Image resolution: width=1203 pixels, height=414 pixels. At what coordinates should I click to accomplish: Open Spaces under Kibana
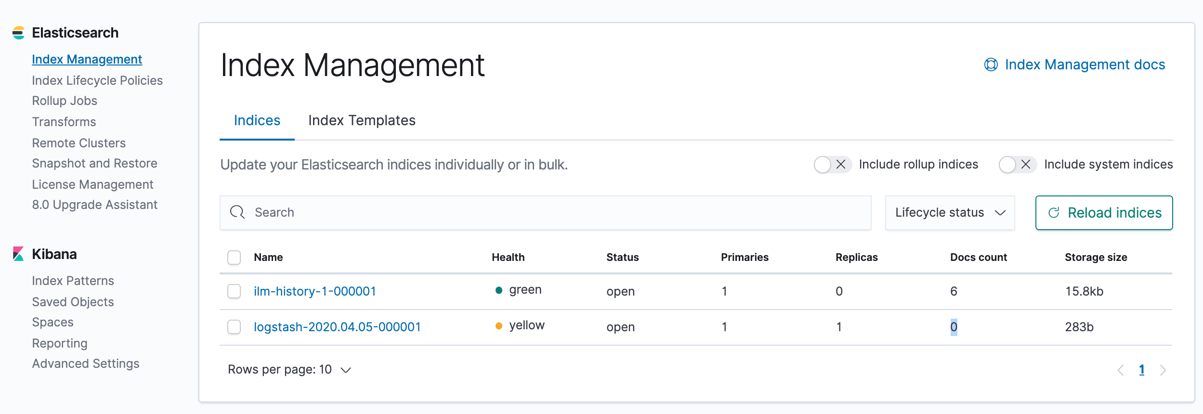tap(52, 322)
